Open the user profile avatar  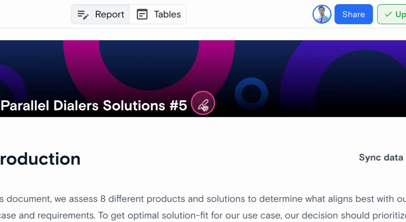pyautogui.click(x=322, y=14)
